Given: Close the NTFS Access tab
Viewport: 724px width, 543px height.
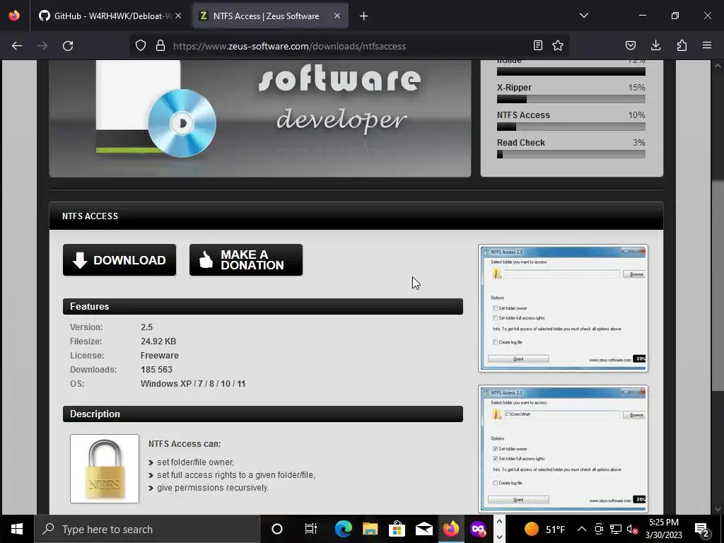Looking at the screenshot, I should [337, 16].
